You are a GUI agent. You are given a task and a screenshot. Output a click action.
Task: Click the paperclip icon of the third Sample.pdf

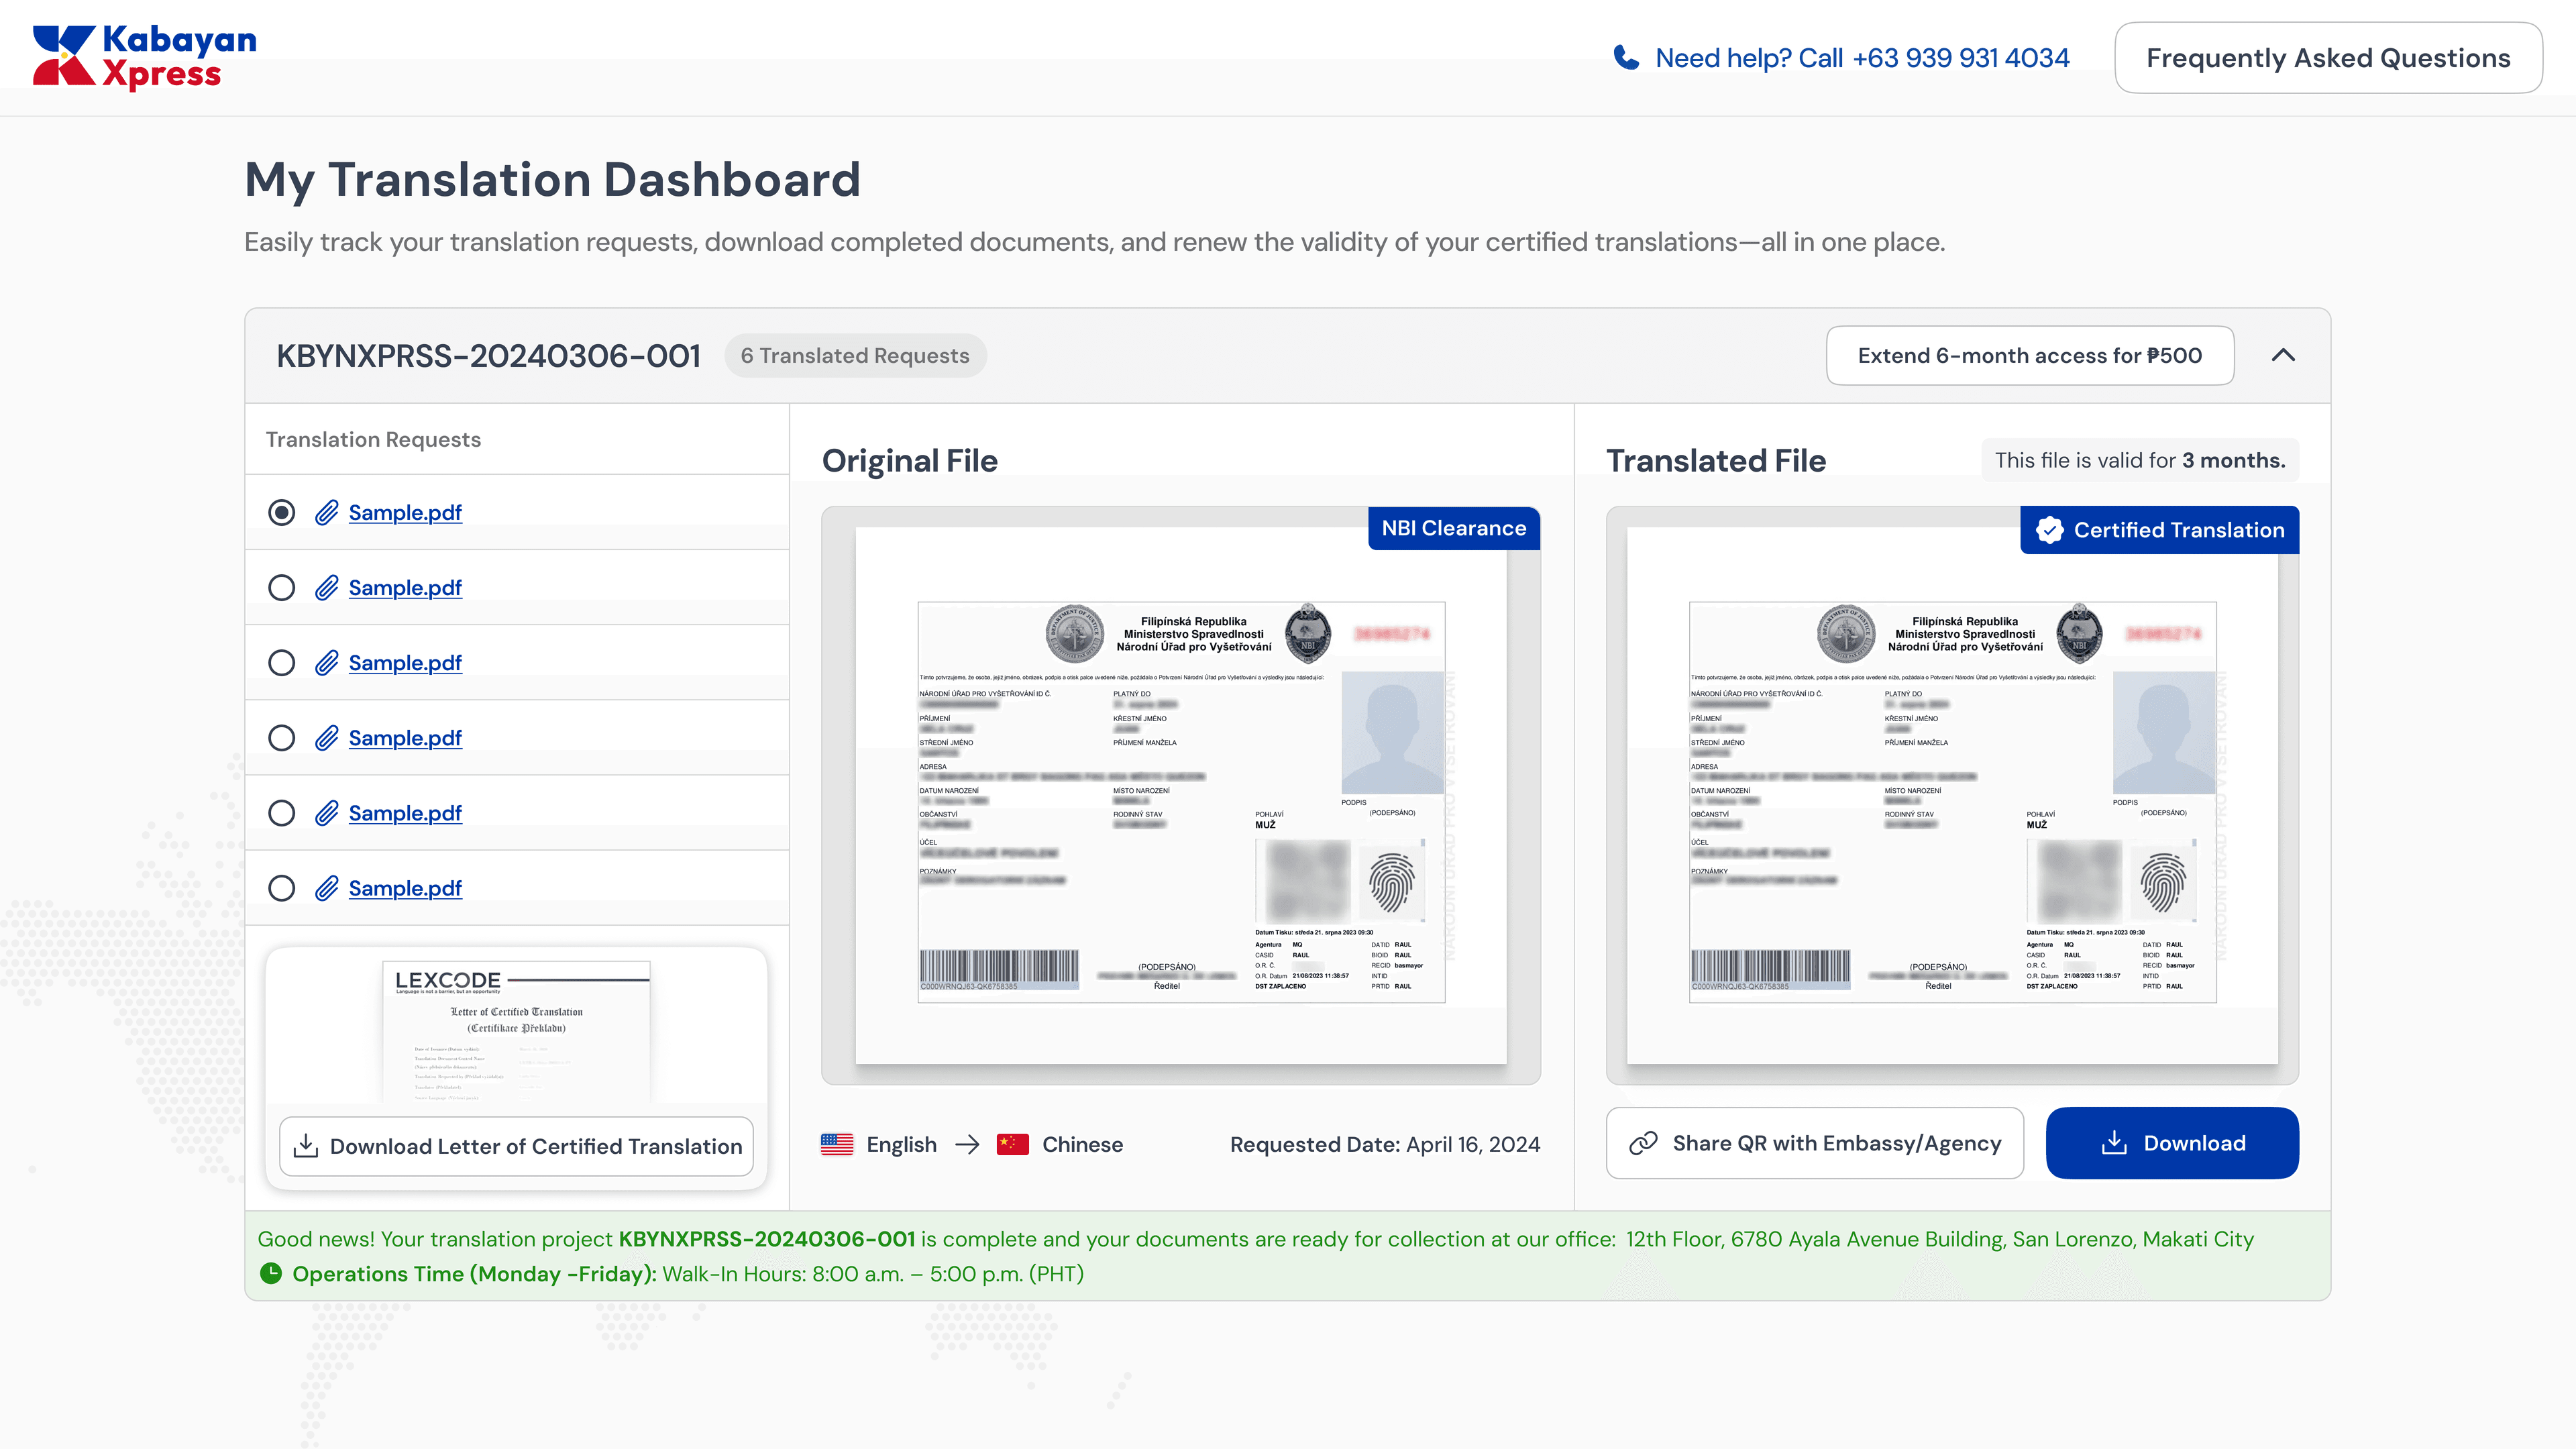click(x=326, y=663)
